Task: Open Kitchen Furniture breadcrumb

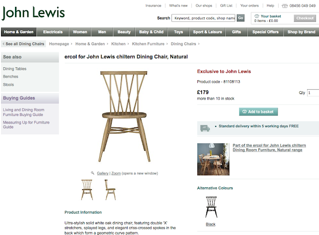Action: pyautogui.click(x=148, y=44)
